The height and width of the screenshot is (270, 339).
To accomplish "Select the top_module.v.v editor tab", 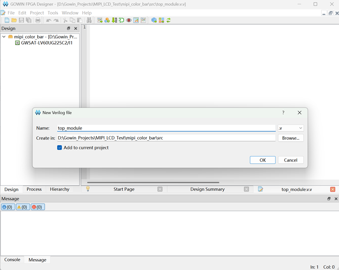I will [x=297, y=189].
